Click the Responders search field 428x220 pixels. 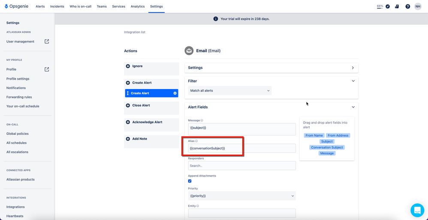click(x=242, y=166)
